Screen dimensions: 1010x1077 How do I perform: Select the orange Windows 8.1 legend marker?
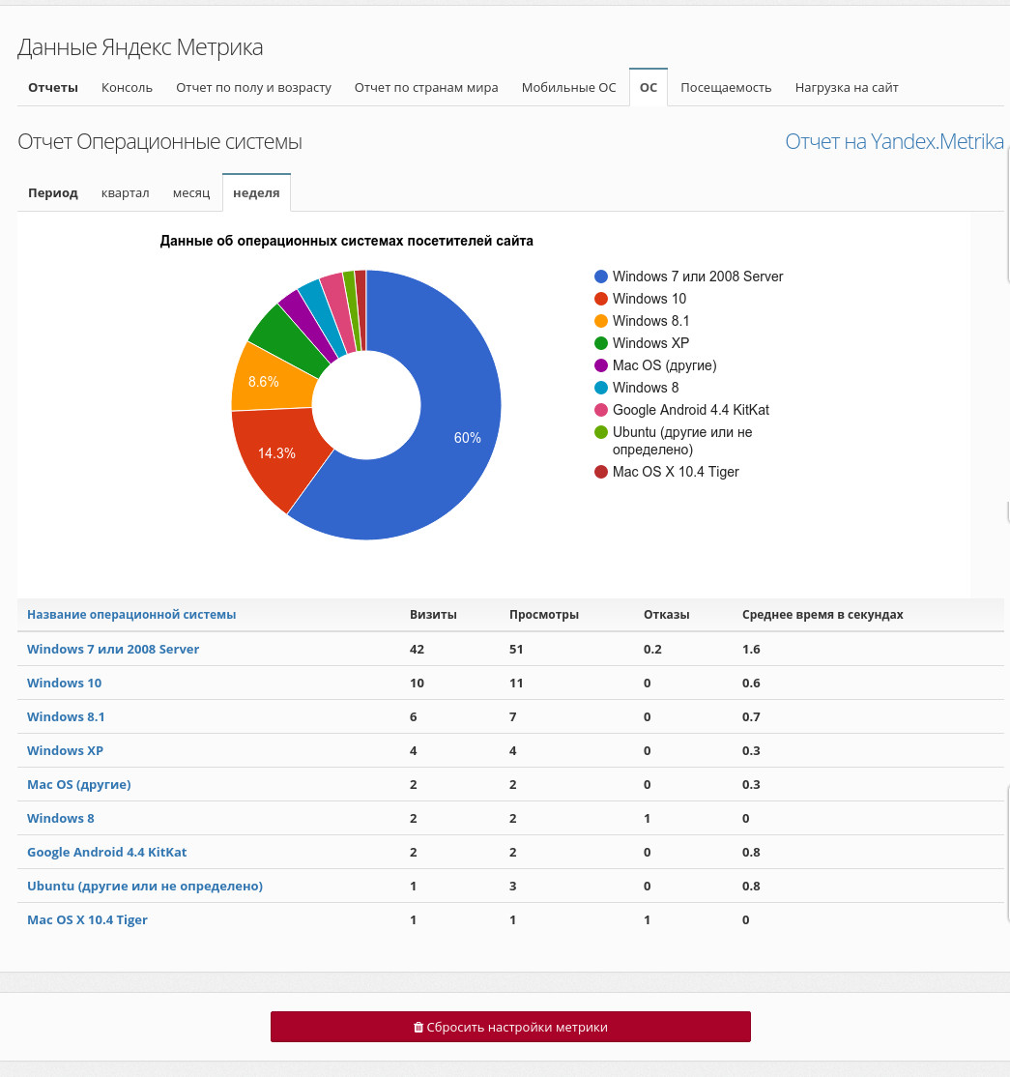click(601, 321)
